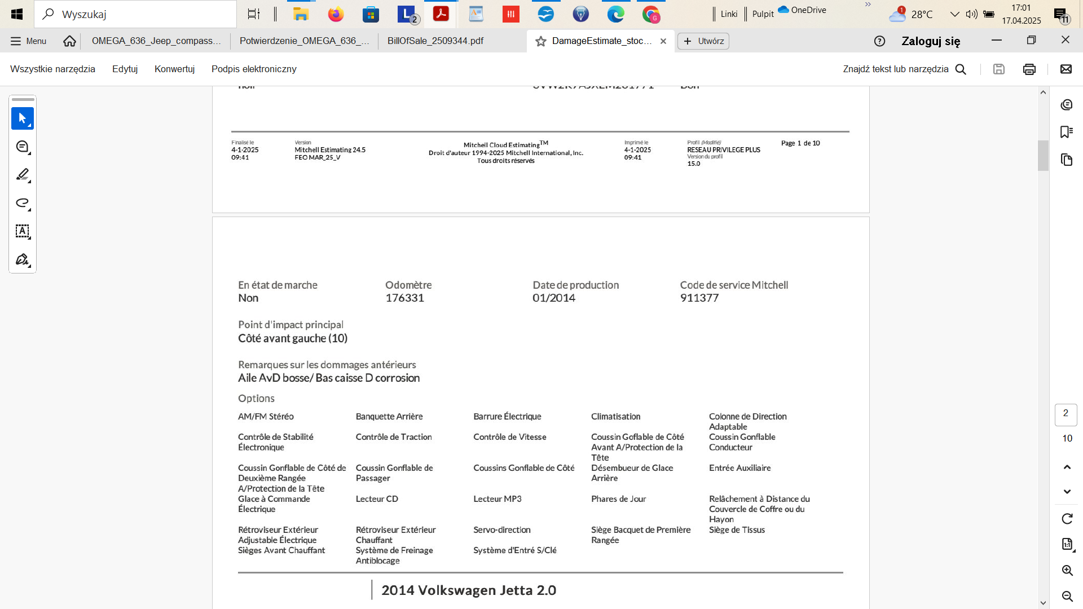Open Microsoft Store from taskbar
1083x609 pixels.
click(371, 14)
